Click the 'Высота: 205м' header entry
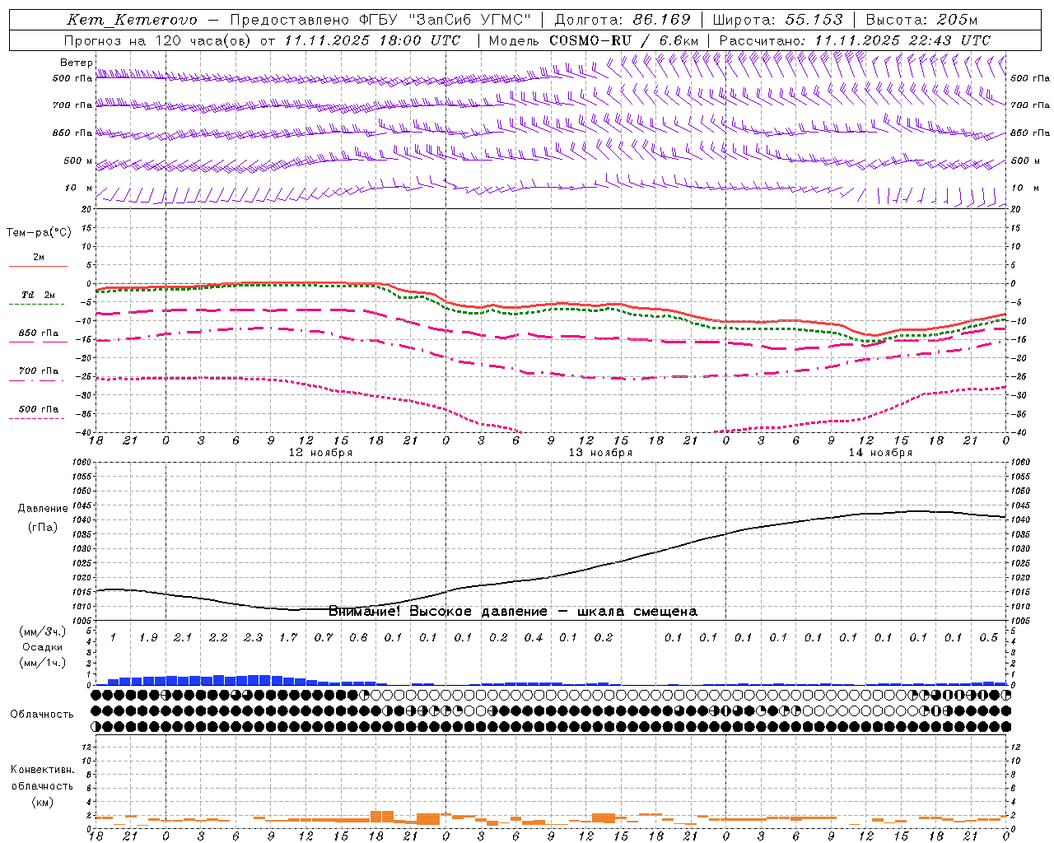 [921, 20]
